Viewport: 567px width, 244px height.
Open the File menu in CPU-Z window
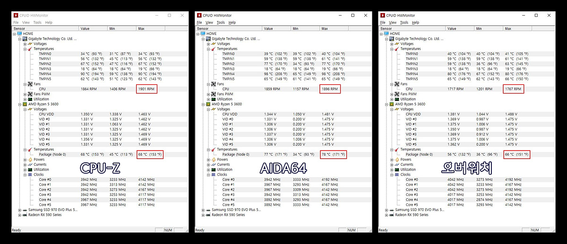pyautogui.click(x=16, y=22)
